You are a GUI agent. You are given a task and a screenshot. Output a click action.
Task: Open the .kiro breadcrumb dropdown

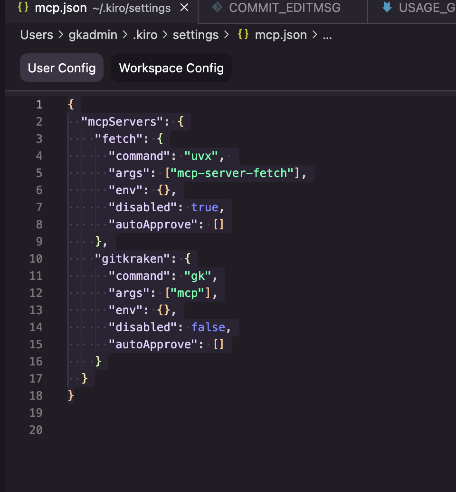pos(145,34)
